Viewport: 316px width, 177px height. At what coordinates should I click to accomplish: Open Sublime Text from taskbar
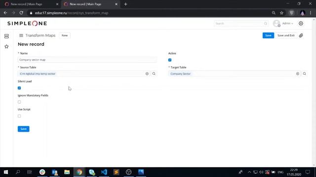117,172
